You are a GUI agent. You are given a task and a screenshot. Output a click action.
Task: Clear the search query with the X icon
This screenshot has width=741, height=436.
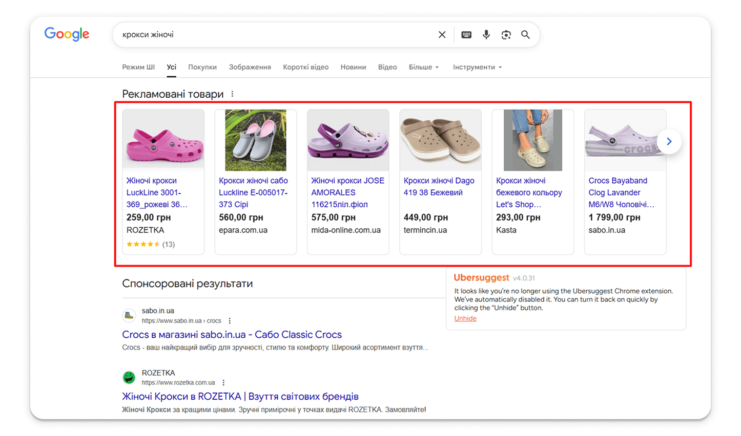(x=442, y=35)
